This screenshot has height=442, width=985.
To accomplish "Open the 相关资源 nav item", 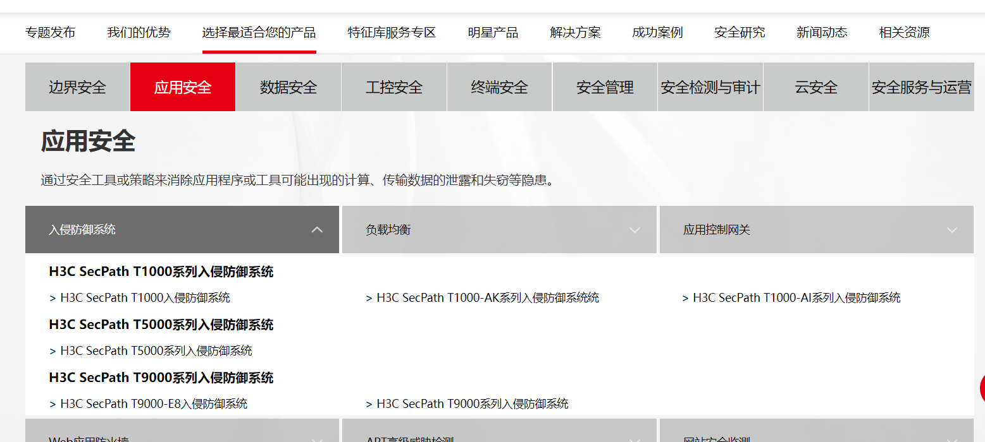I will (x=904, y=32).
